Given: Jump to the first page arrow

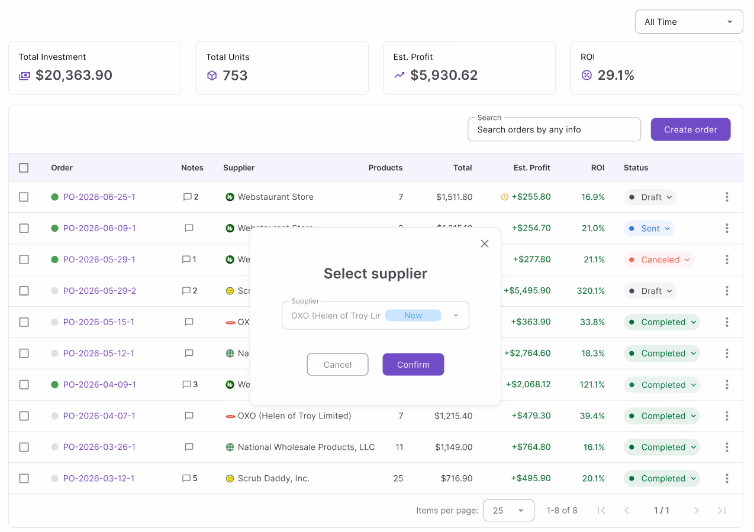Looking at the screenshot, I should [601, 510].
